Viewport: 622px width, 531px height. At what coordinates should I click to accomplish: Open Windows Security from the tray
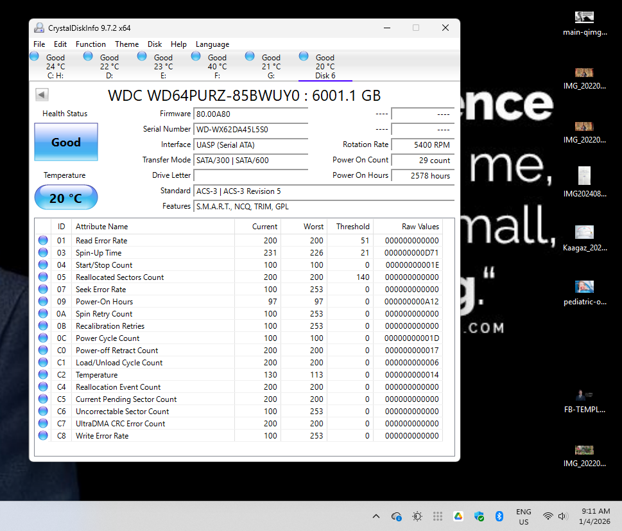click(479, 516)
